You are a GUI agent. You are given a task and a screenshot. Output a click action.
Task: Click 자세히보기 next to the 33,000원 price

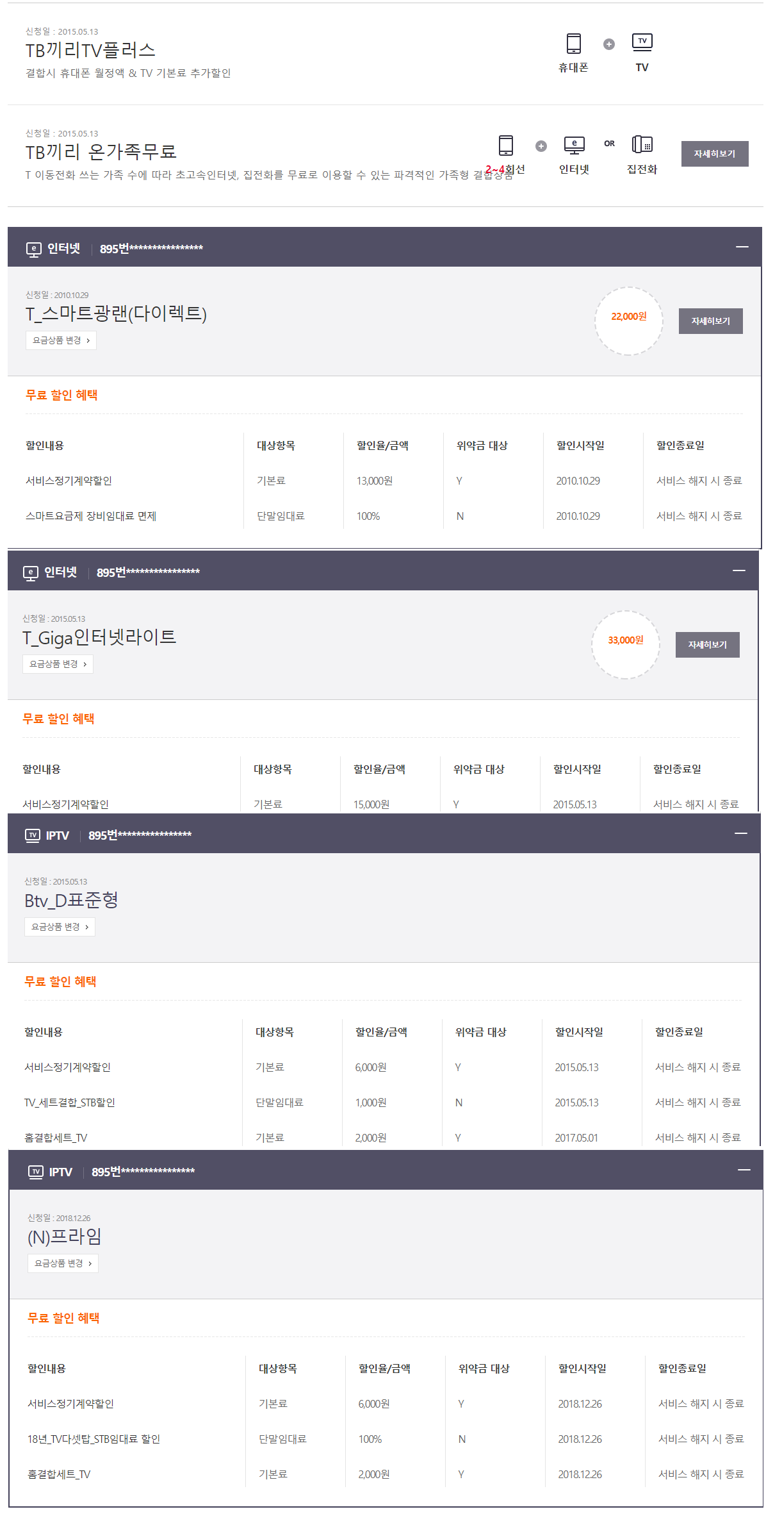click(707, 645)
